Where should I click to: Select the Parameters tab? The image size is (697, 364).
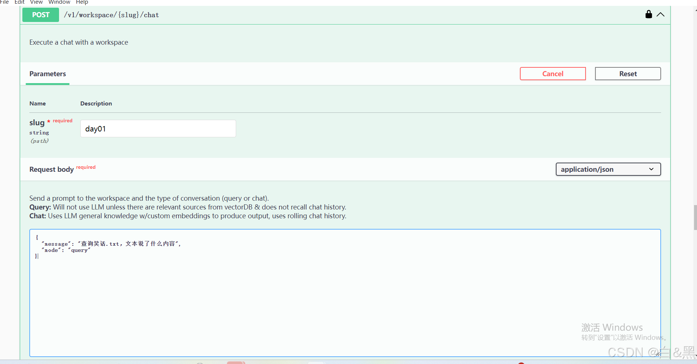47,74
